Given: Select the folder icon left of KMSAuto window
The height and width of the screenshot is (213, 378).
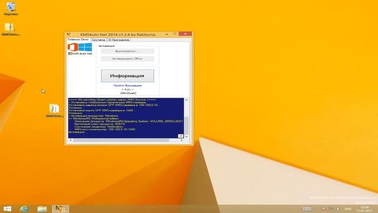Looking at the screenshot, I should point(54,111).
